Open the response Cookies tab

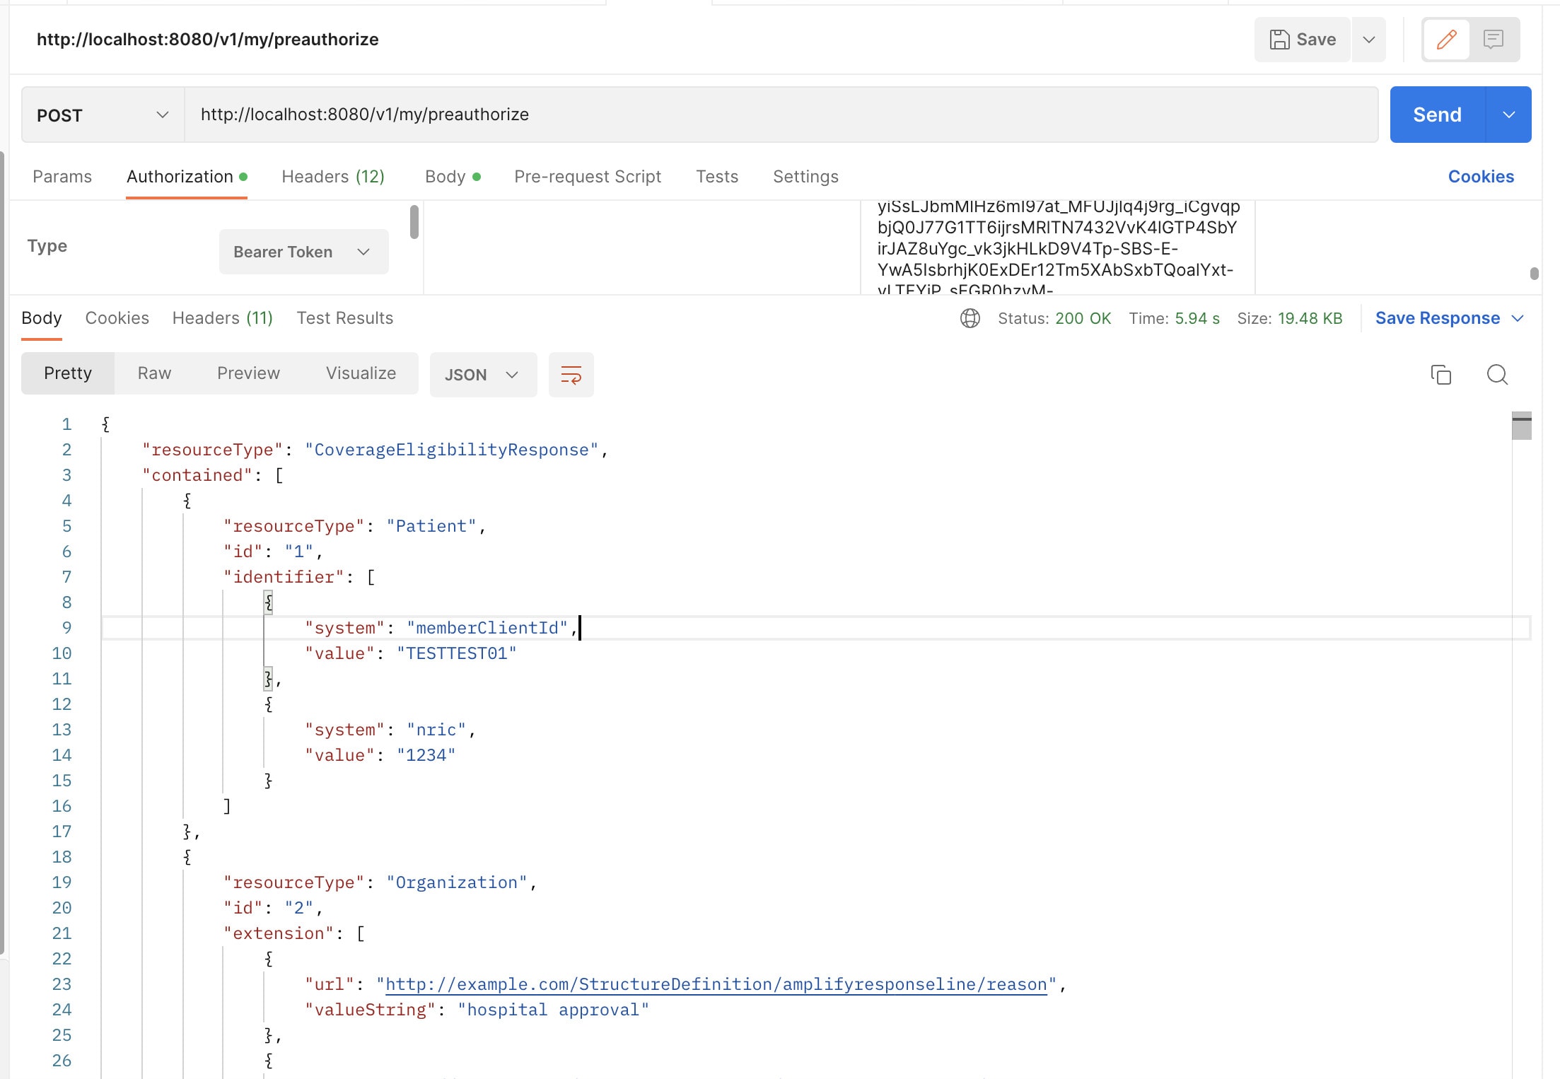click(117, 318)
